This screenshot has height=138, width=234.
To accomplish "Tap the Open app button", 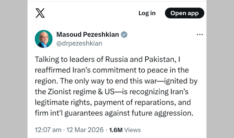I will click(x=184, y=13).
